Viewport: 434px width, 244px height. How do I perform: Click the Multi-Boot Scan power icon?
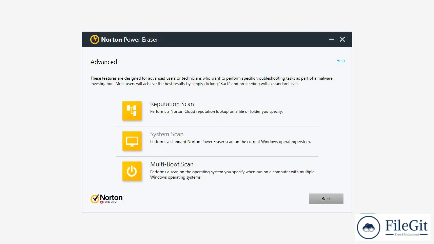[x=132, y=171]
